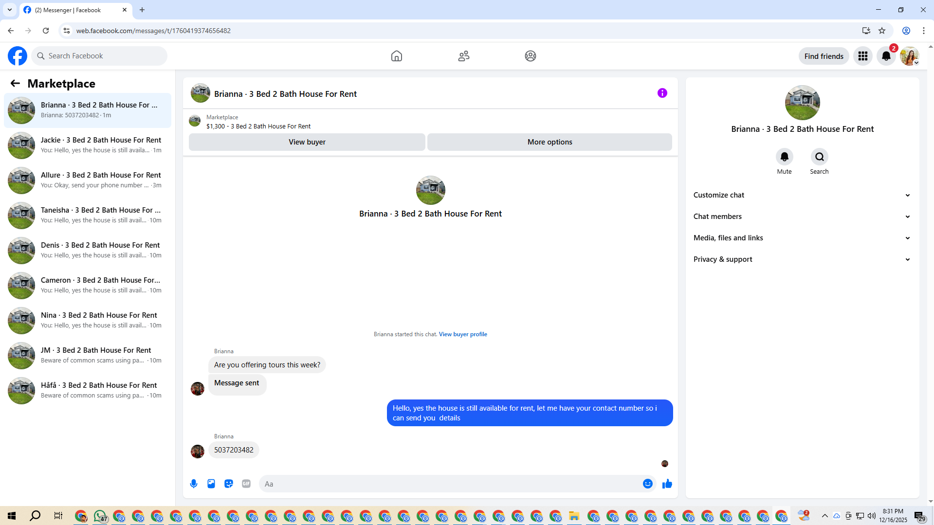934x525 pixels.
Task: Open a new browser tab
Action: click(x=142, y=10)
